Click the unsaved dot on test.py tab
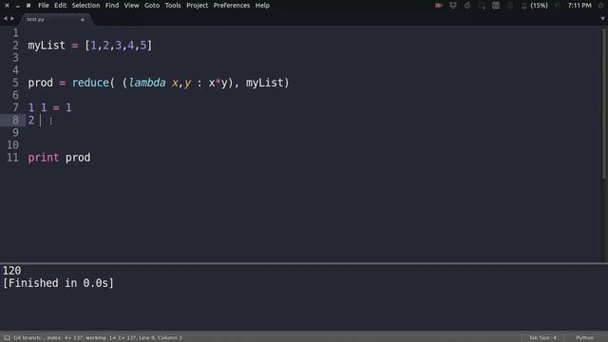The height and width of the screenshot is (342, 608). (83, 19)
